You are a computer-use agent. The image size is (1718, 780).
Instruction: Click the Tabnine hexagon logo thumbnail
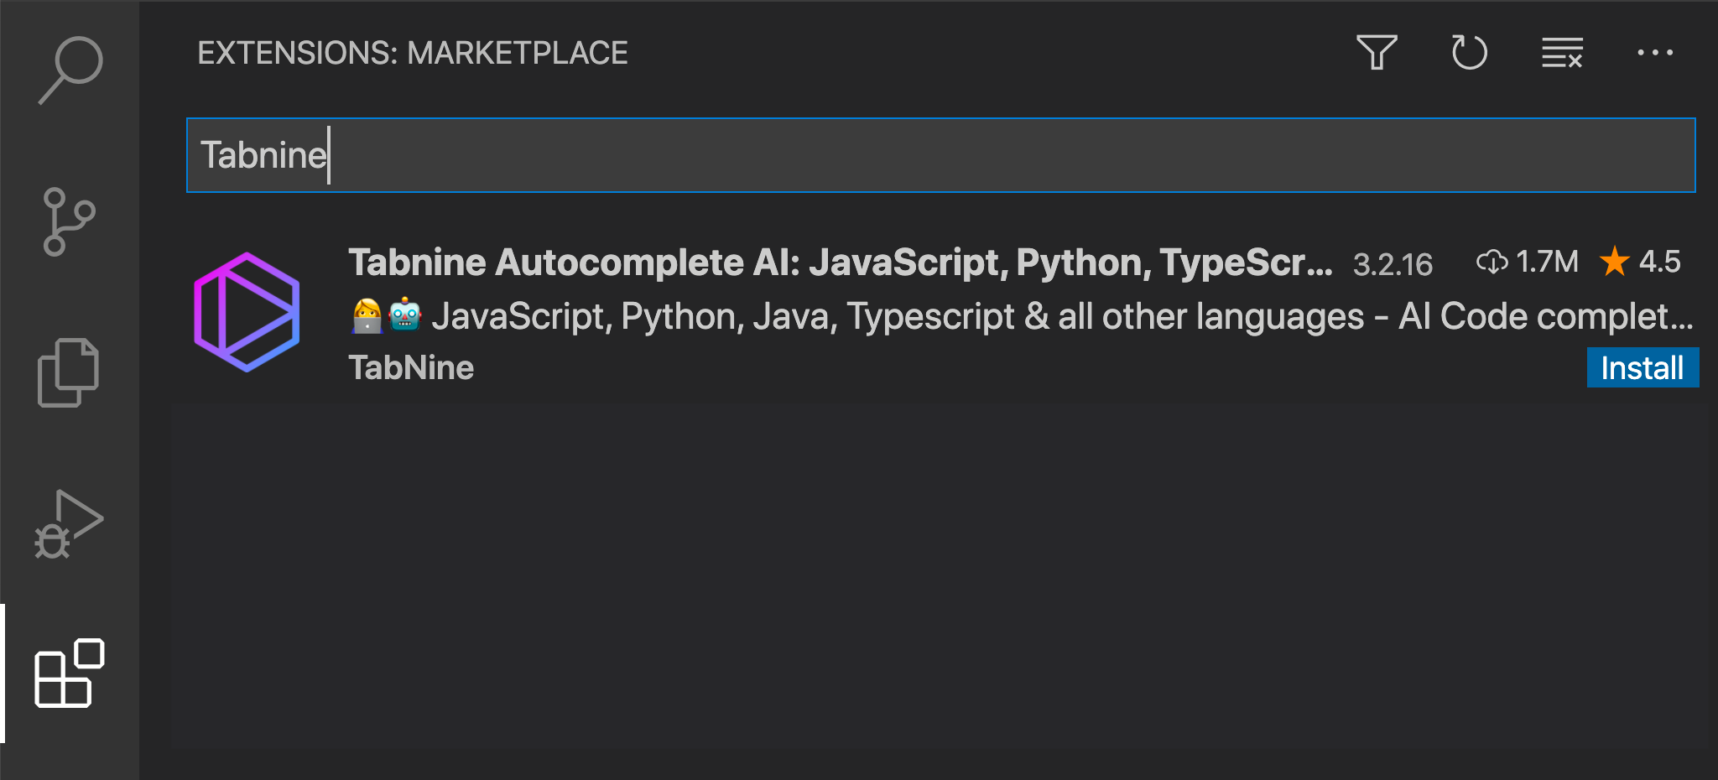tap(247, 312)
